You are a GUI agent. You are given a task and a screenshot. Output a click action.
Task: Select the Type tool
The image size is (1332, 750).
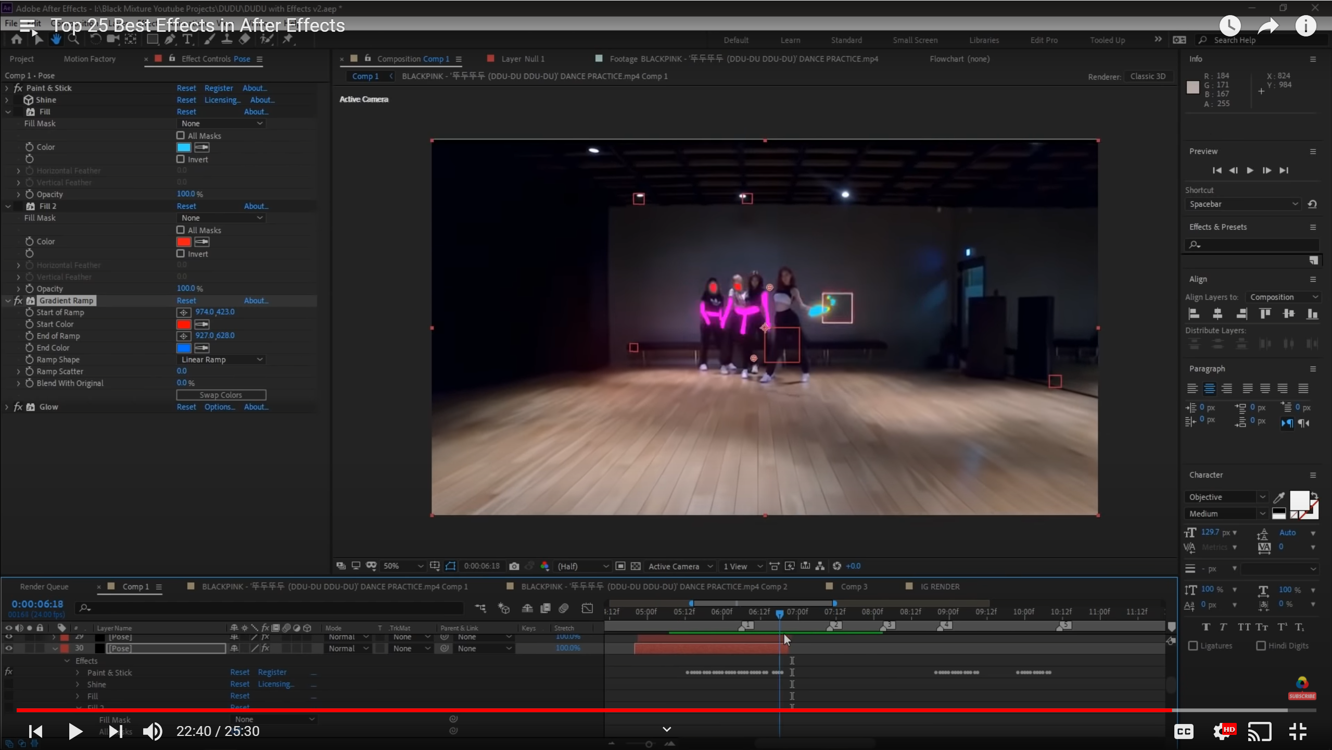[187, 39]
